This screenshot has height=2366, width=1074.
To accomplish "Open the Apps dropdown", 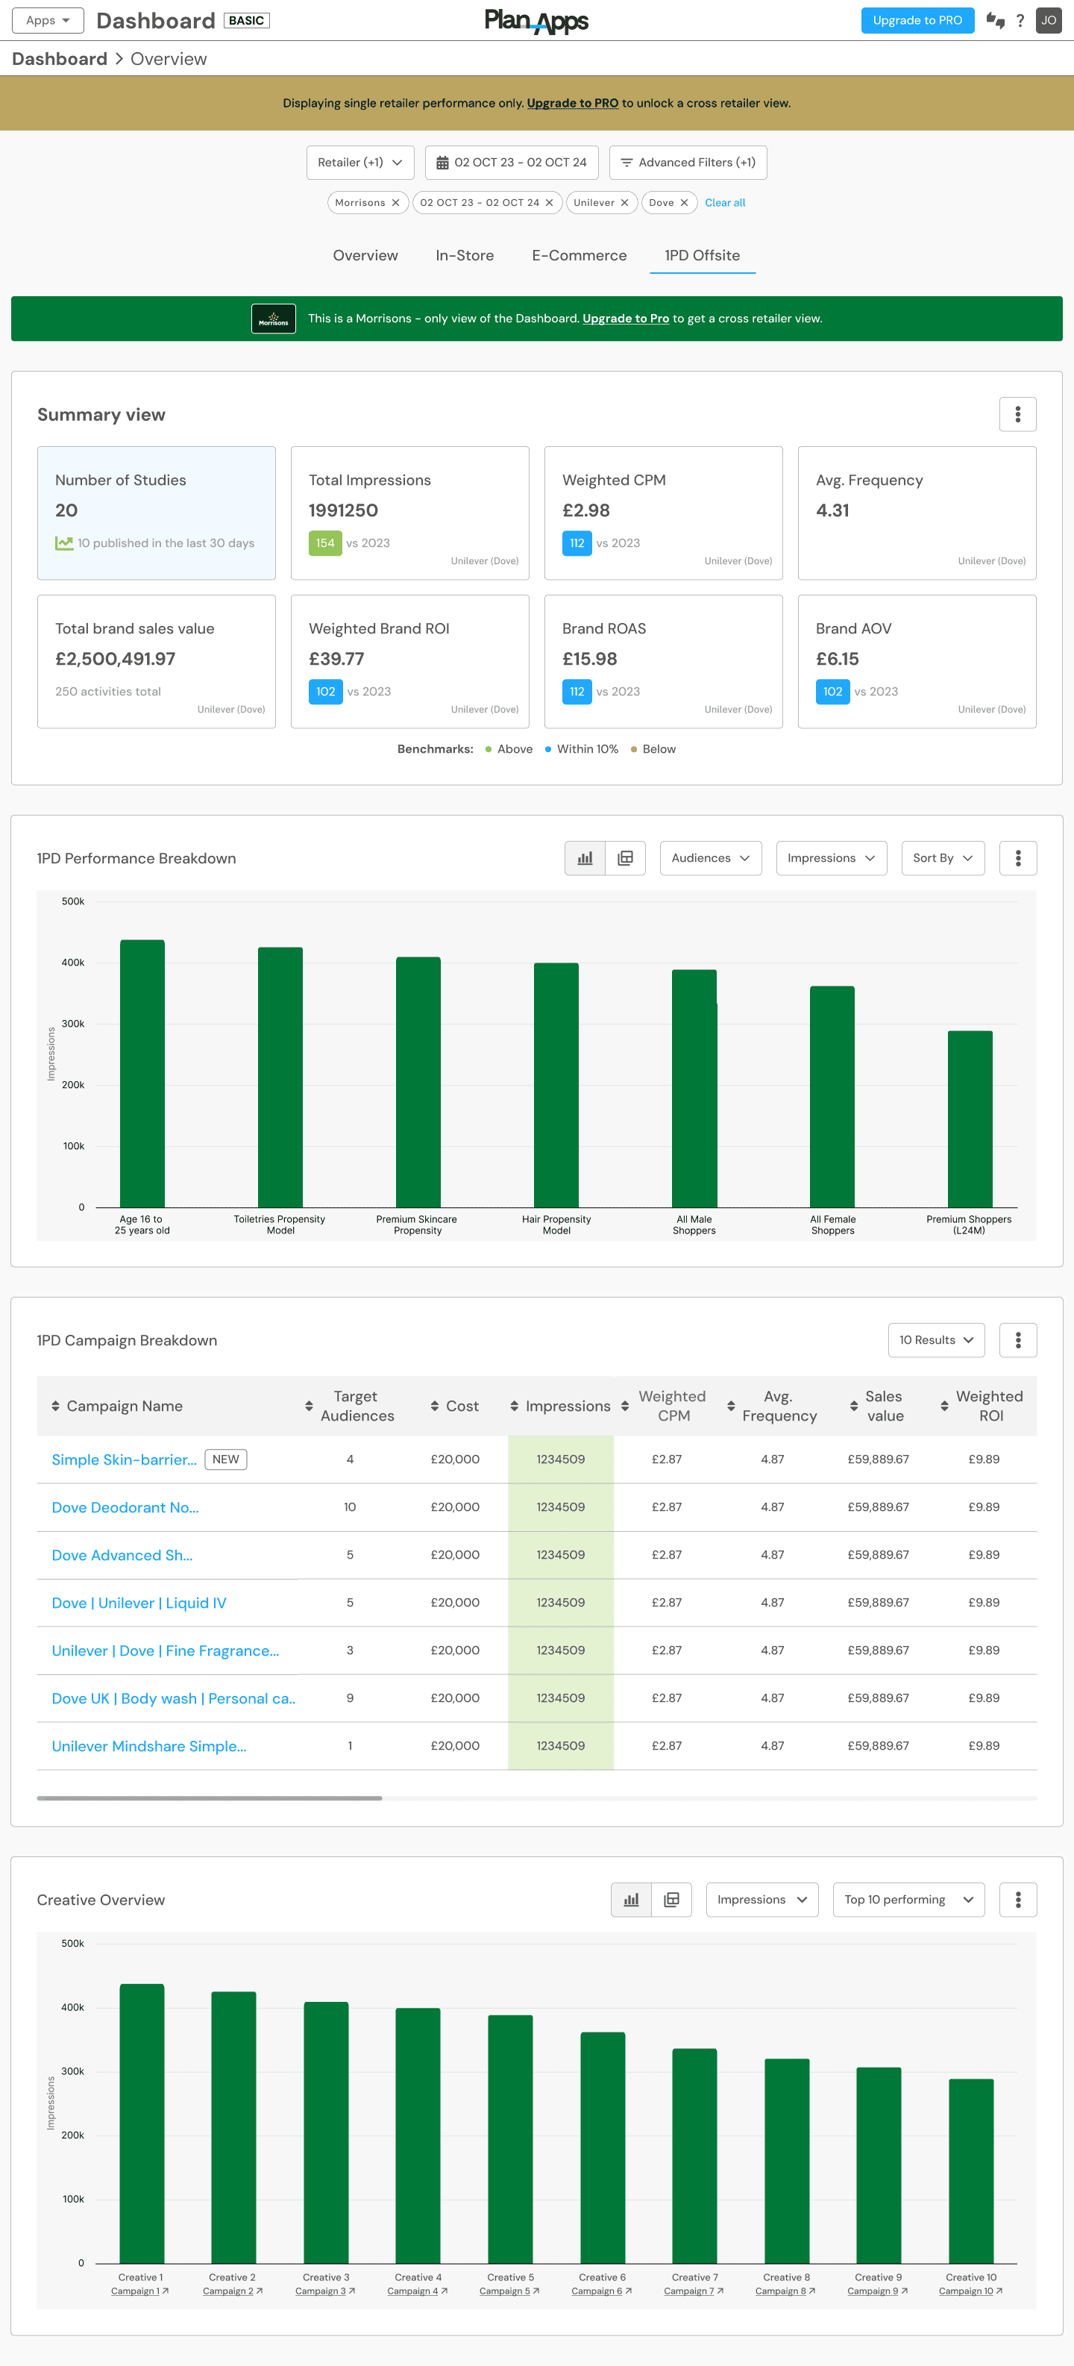I will point(48,20).
